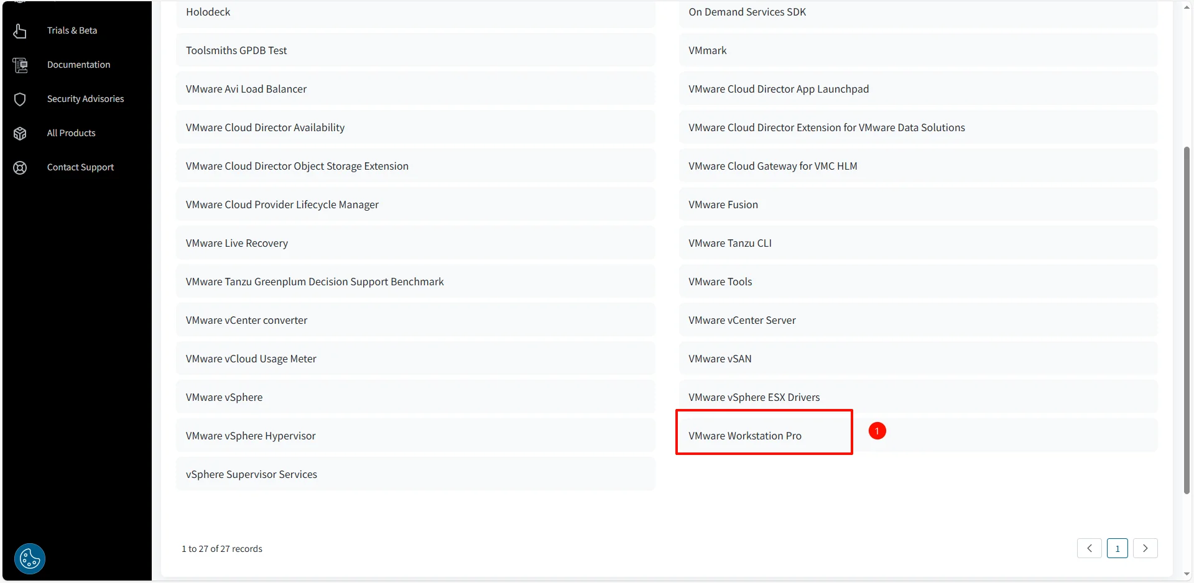
Task: Open VMware vSphere Hypervisor entry
Action: click(x=250, y=436)
